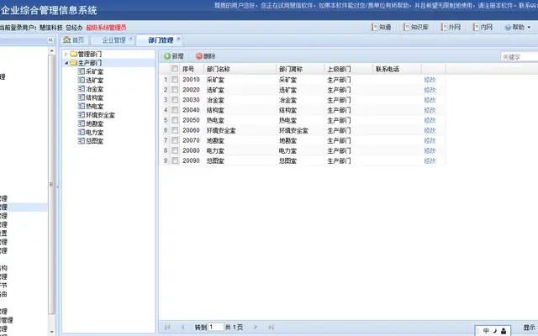Viewport: 538px width, 336px height.
Task: Click 修改 link for 选矿室 row
Action: tap(430, 90)
